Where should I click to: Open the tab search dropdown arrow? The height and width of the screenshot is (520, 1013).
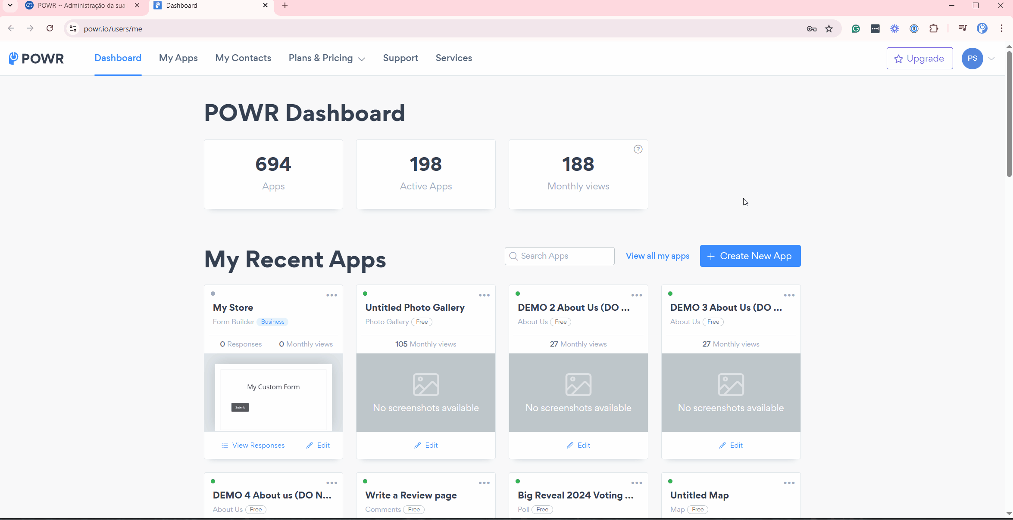(x=10, y=6)
